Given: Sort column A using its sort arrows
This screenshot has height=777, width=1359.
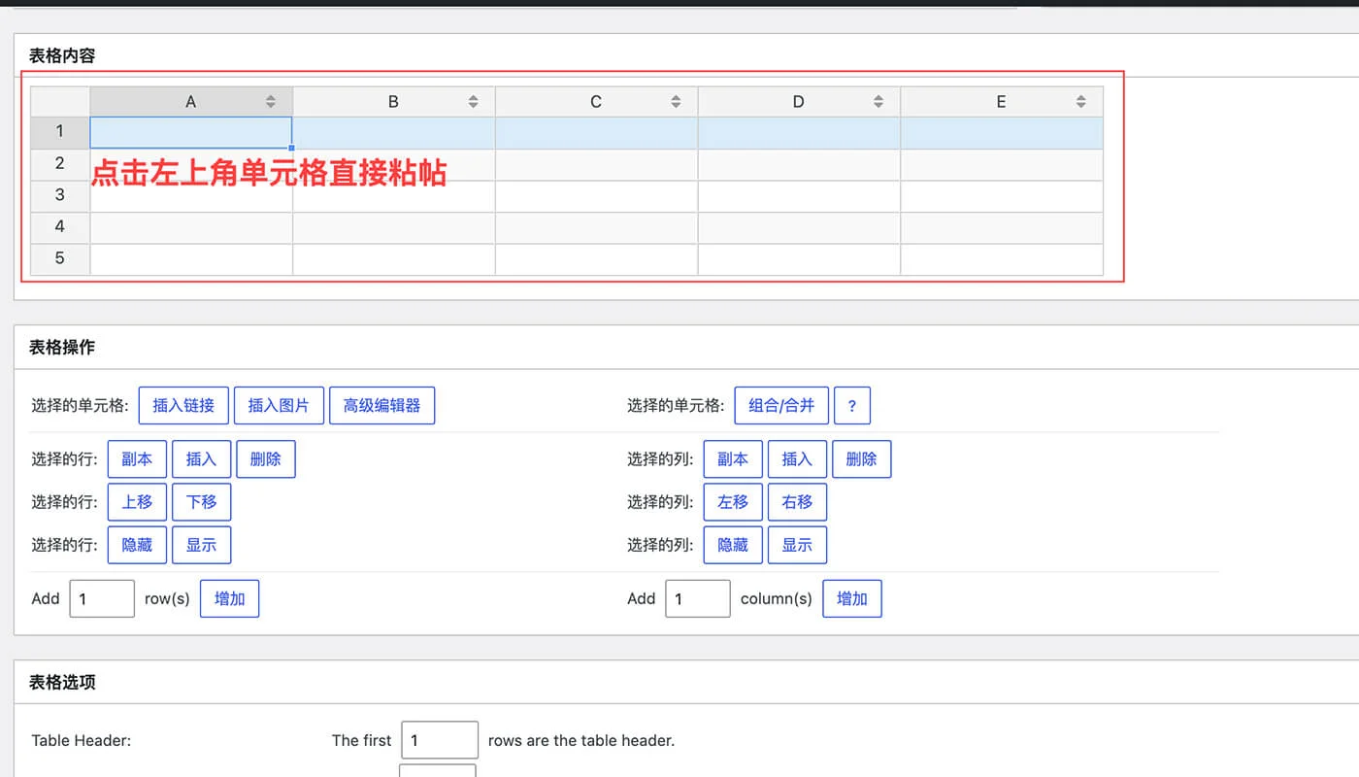Looking at the screenshot, I should pos(270,101).
